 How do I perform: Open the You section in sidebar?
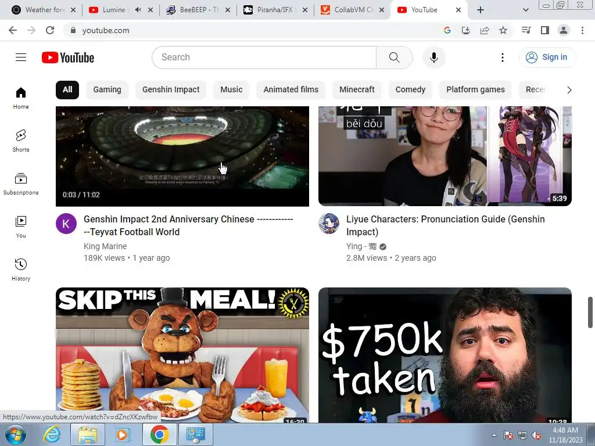click(21, 227)
